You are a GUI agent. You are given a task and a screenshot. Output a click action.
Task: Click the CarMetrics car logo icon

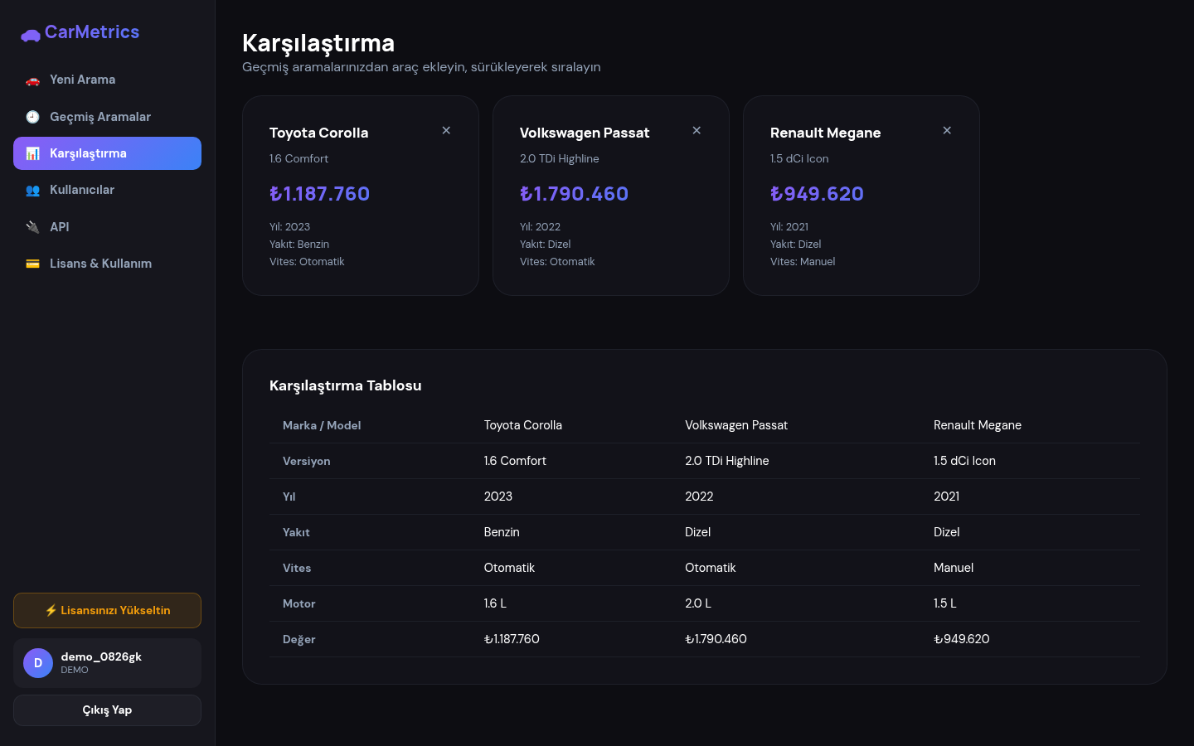point(31,35)
